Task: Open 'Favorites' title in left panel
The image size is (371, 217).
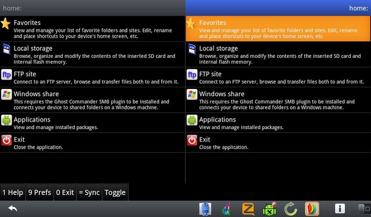Action: pyautogui.click(x=27, y=23)
